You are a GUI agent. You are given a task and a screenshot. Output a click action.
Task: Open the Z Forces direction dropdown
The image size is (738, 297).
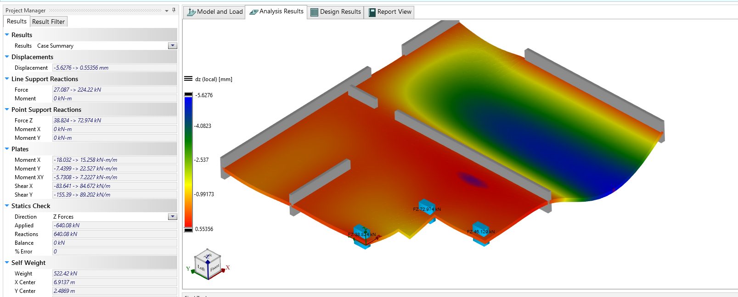click(x=172, y=217)
